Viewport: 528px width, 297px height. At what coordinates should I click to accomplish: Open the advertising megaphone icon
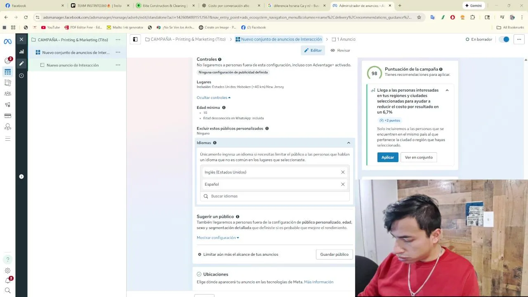point(7,105)
